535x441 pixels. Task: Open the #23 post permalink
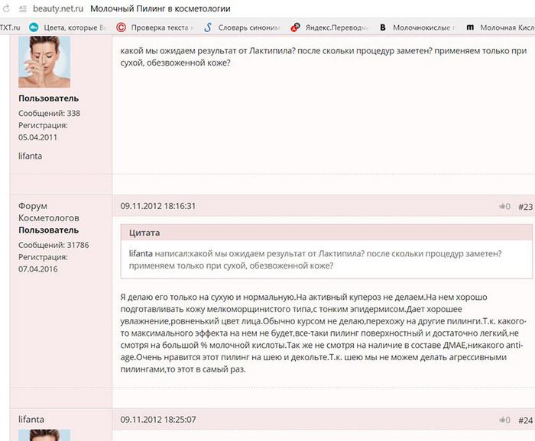525,207
